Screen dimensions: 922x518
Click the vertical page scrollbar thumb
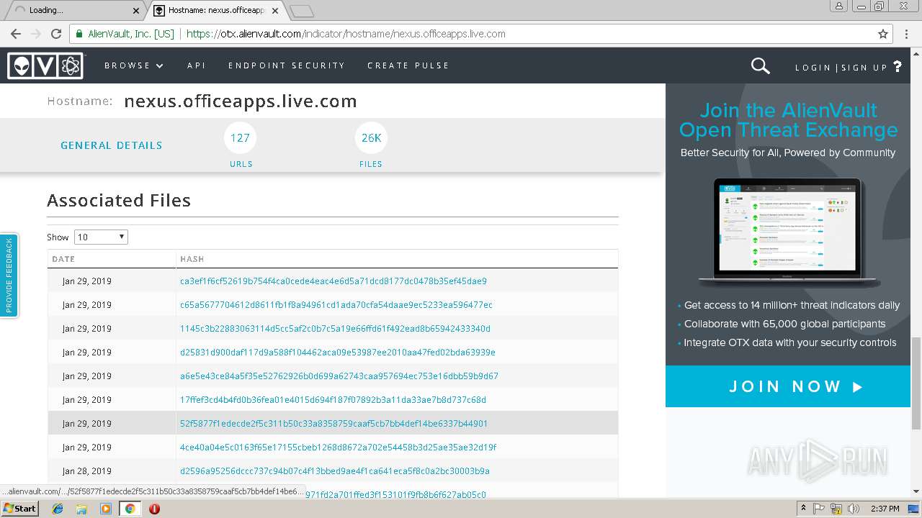(x=916, y=383)
